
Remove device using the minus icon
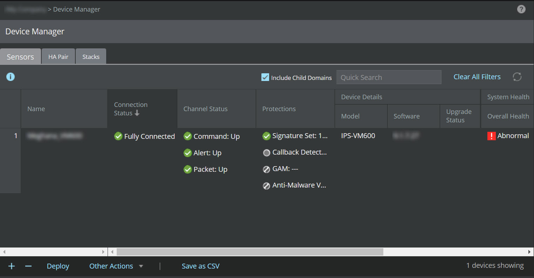tap(28, 266)
